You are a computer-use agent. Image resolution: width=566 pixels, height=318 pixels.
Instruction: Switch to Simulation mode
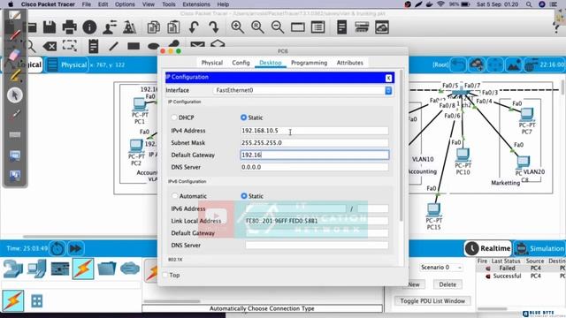coord(539,248)
